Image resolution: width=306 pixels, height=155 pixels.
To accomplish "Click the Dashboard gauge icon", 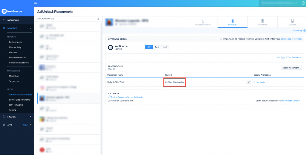I will coord(4,20).
